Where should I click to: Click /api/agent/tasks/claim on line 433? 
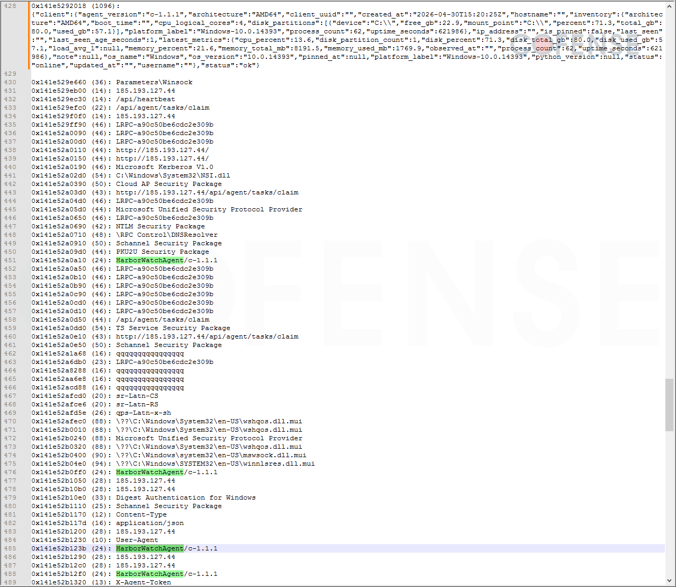pos(163,108)
